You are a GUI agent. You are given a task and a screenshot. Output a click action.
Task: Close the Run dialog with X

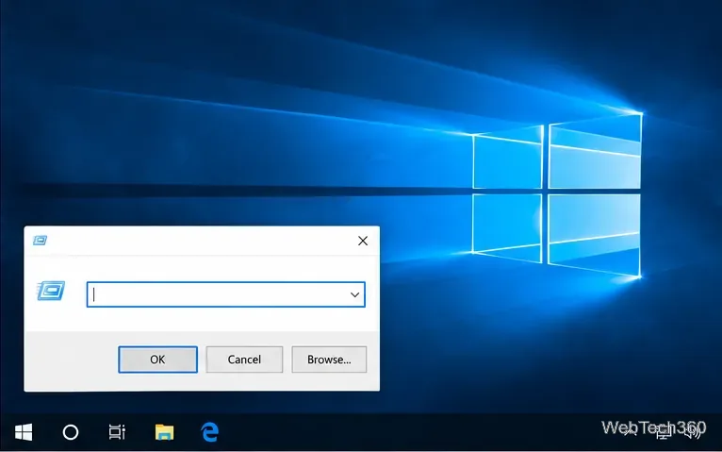click(363, 241)
